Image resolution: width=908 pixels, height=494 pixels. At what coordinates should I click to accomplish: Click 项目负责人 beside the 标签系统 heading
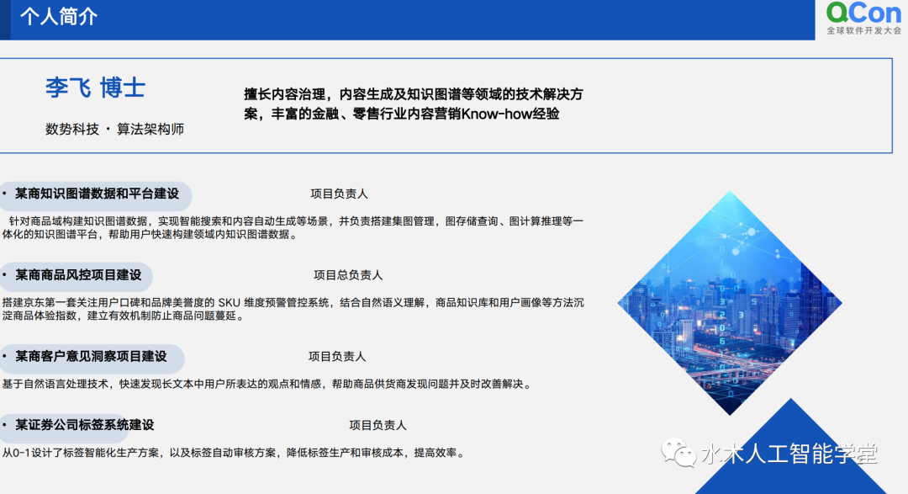tap(377, 426)
